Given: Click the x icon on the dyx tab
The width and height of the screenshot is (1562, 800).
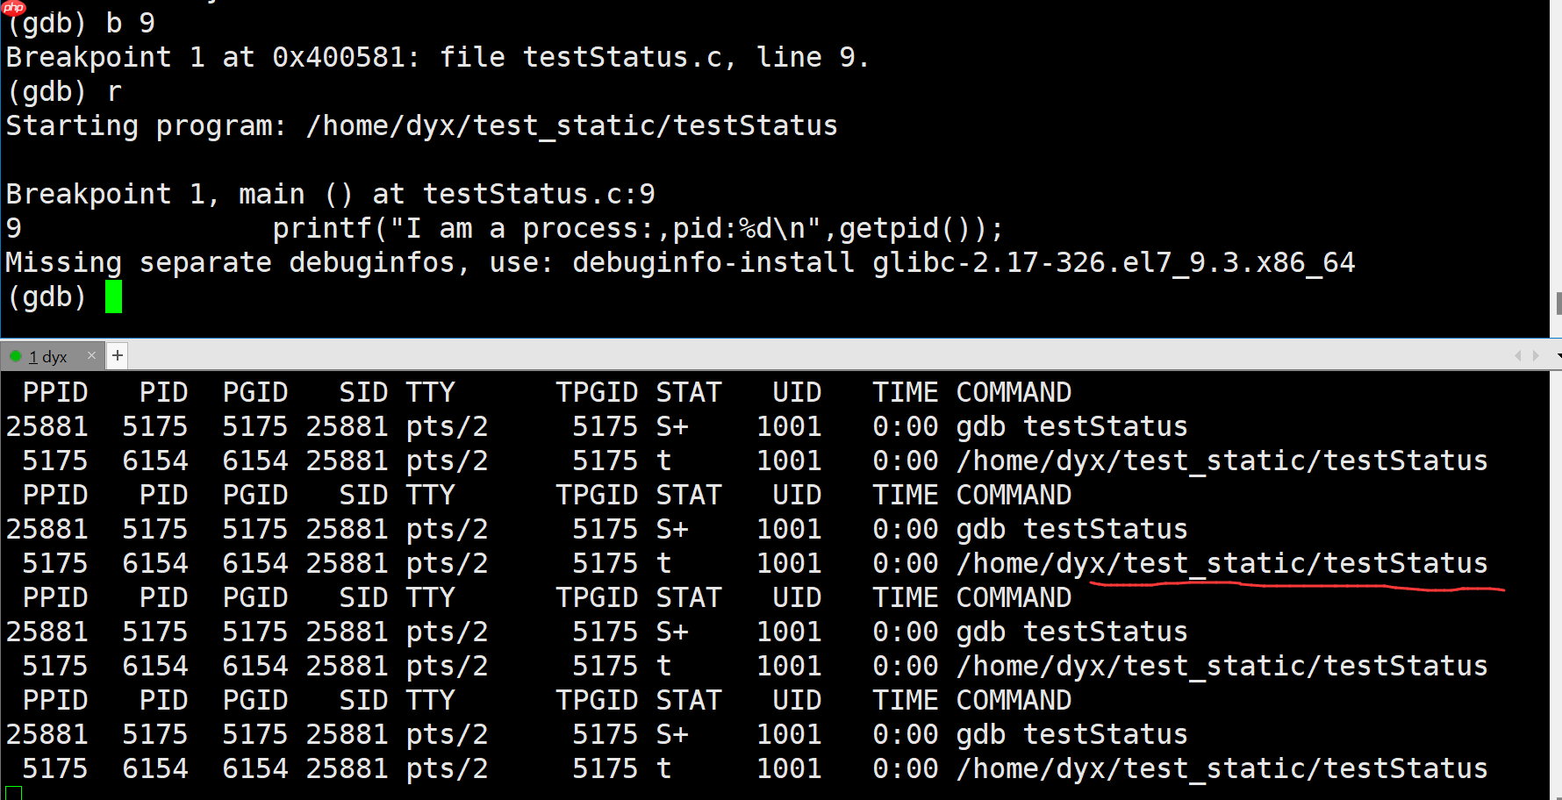Looking at the screenshot, I should coord(91,355).
